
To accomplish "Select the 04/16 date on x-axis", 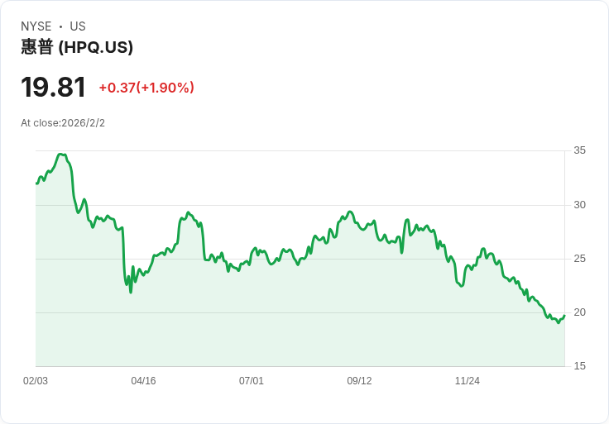I will (x=143, y=381).
